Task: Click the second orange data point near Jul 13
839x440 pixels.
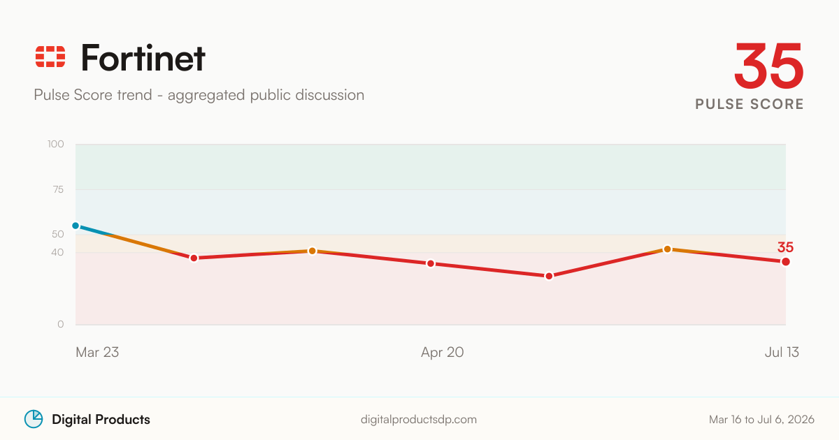Action: (668, 249)
